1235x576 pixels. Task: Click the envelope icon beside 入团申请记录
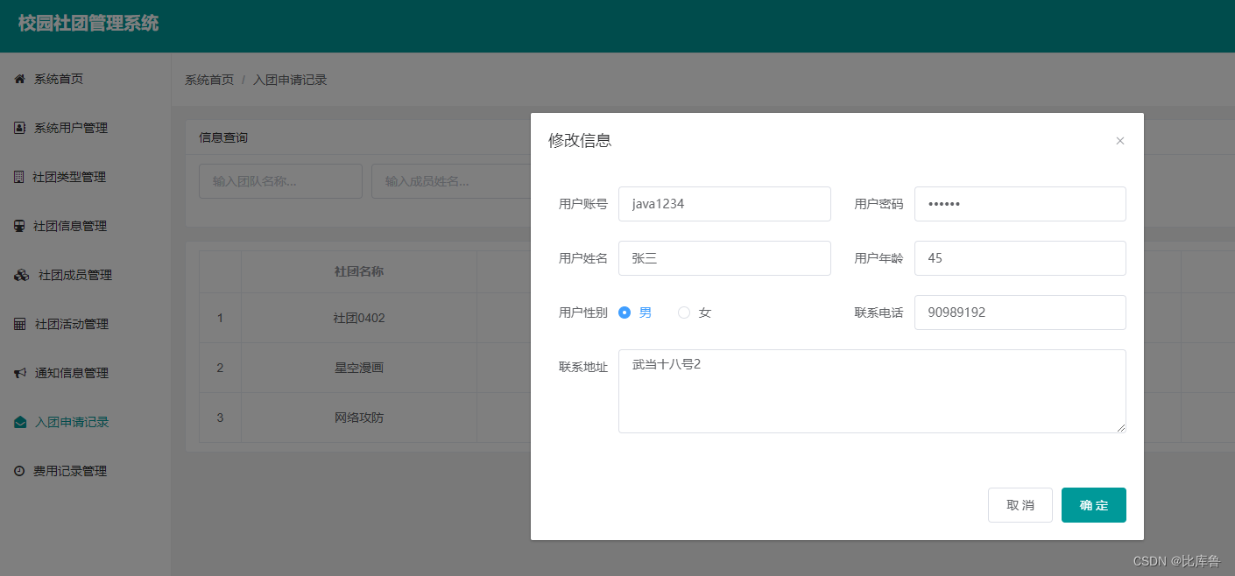pos(20,422)
